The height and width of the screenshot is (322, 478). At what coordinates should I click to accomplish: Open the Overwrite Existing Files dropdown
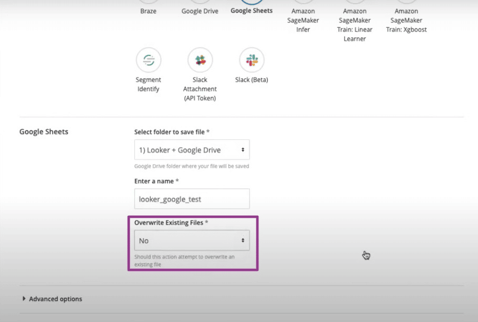click(x=192, y=240)
